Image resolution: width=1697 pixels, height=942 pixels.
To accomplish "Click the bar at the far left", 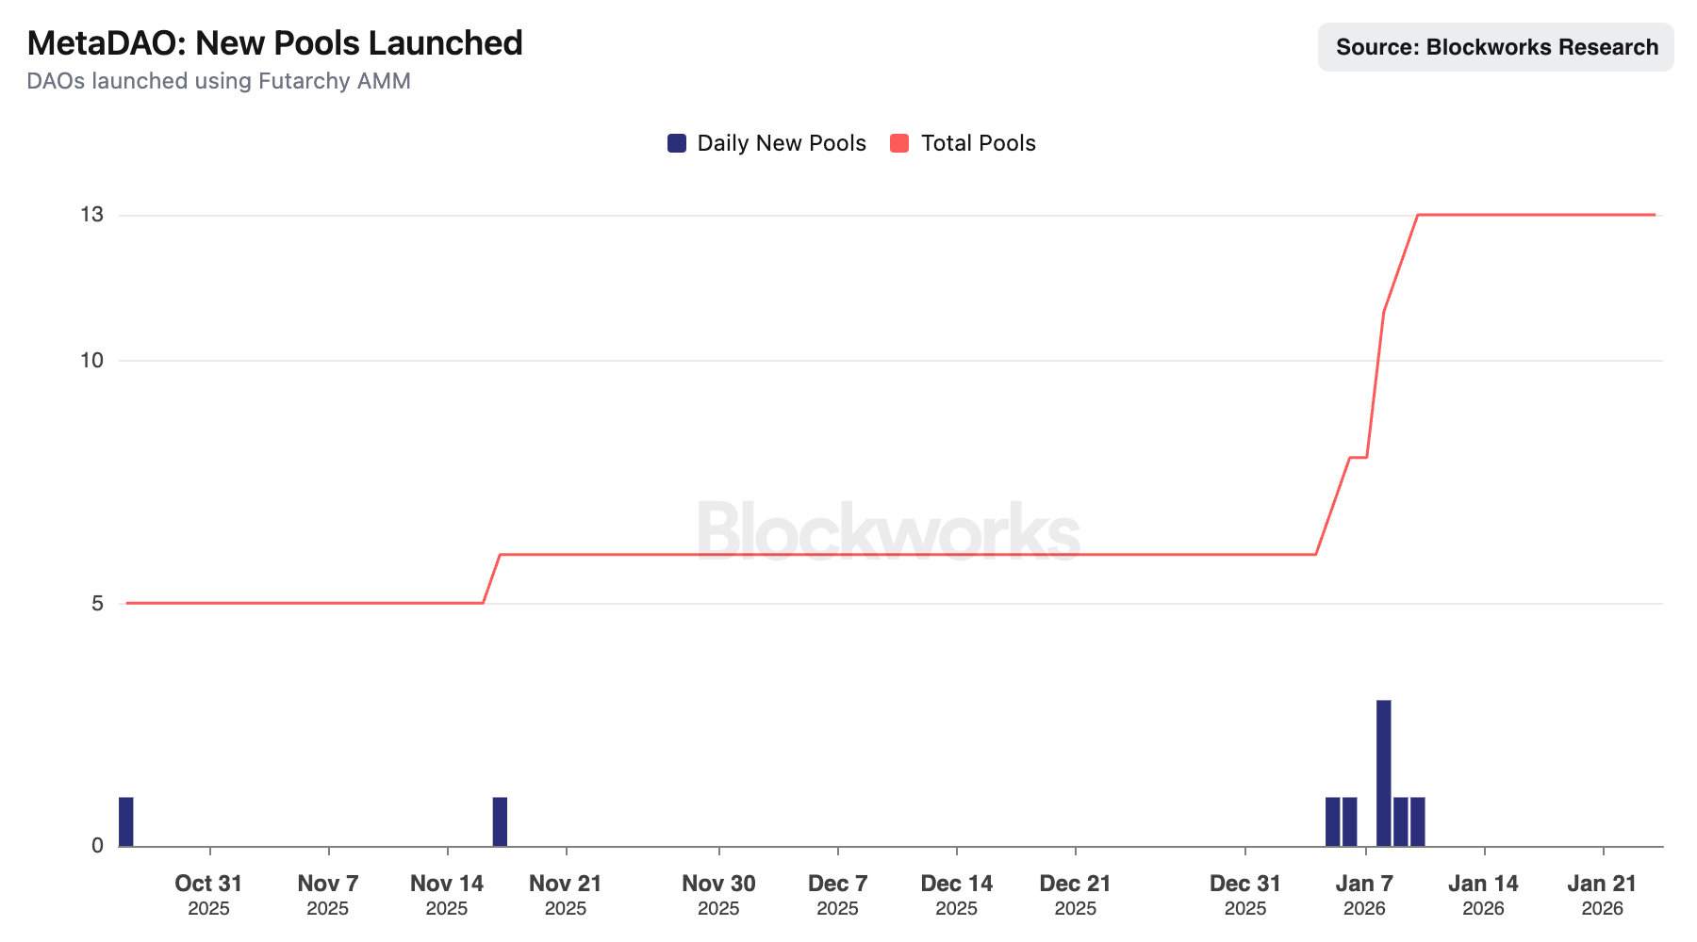I will coord(125,821).
